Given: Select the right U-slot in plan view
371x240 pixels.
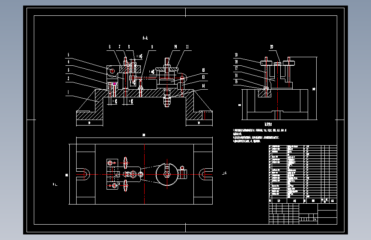Looking at the screenshot, I should 205,174.
